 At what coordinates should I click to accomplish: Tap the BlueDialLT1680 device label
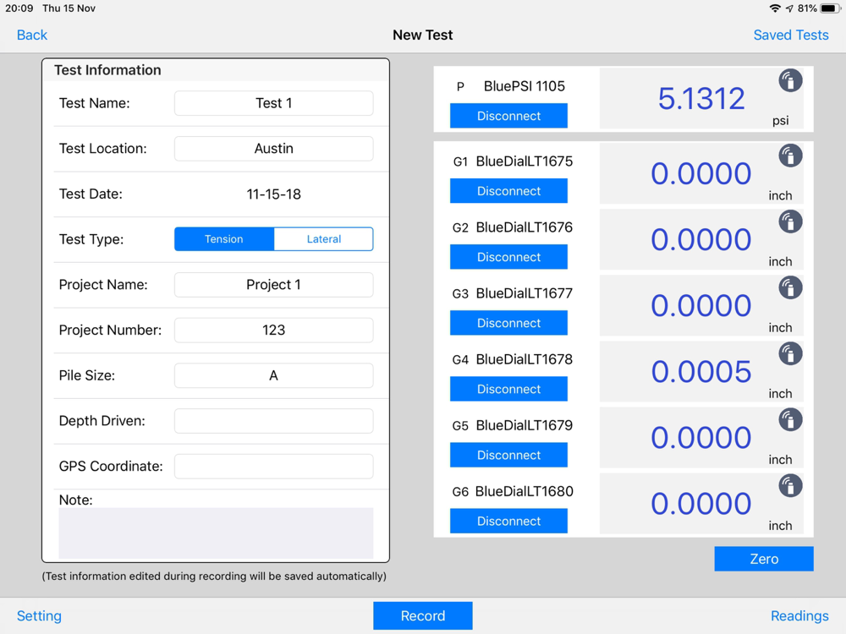(524, 491)
